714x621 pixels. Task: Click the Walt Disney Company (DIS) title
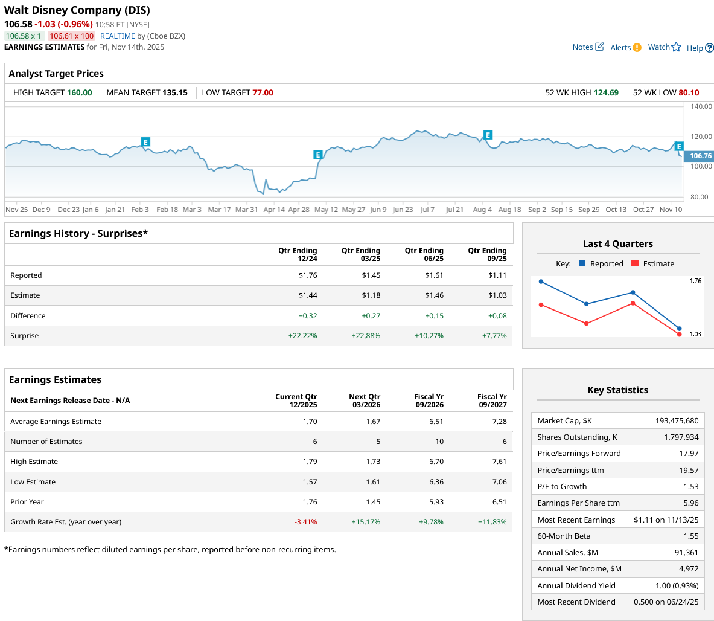click(77, 10)
